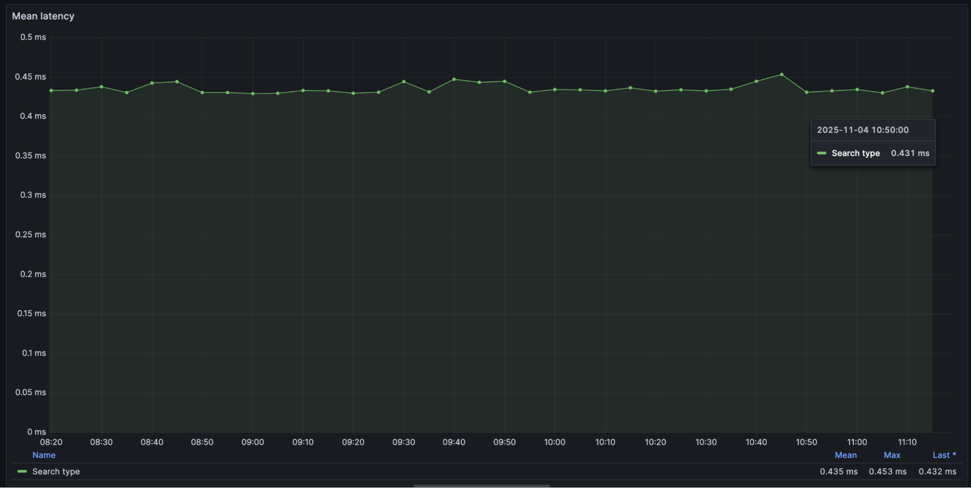This screenshot has width=971, height=488.
Task: Click the 0.431 ms value in tooltip
Action: 910,153
